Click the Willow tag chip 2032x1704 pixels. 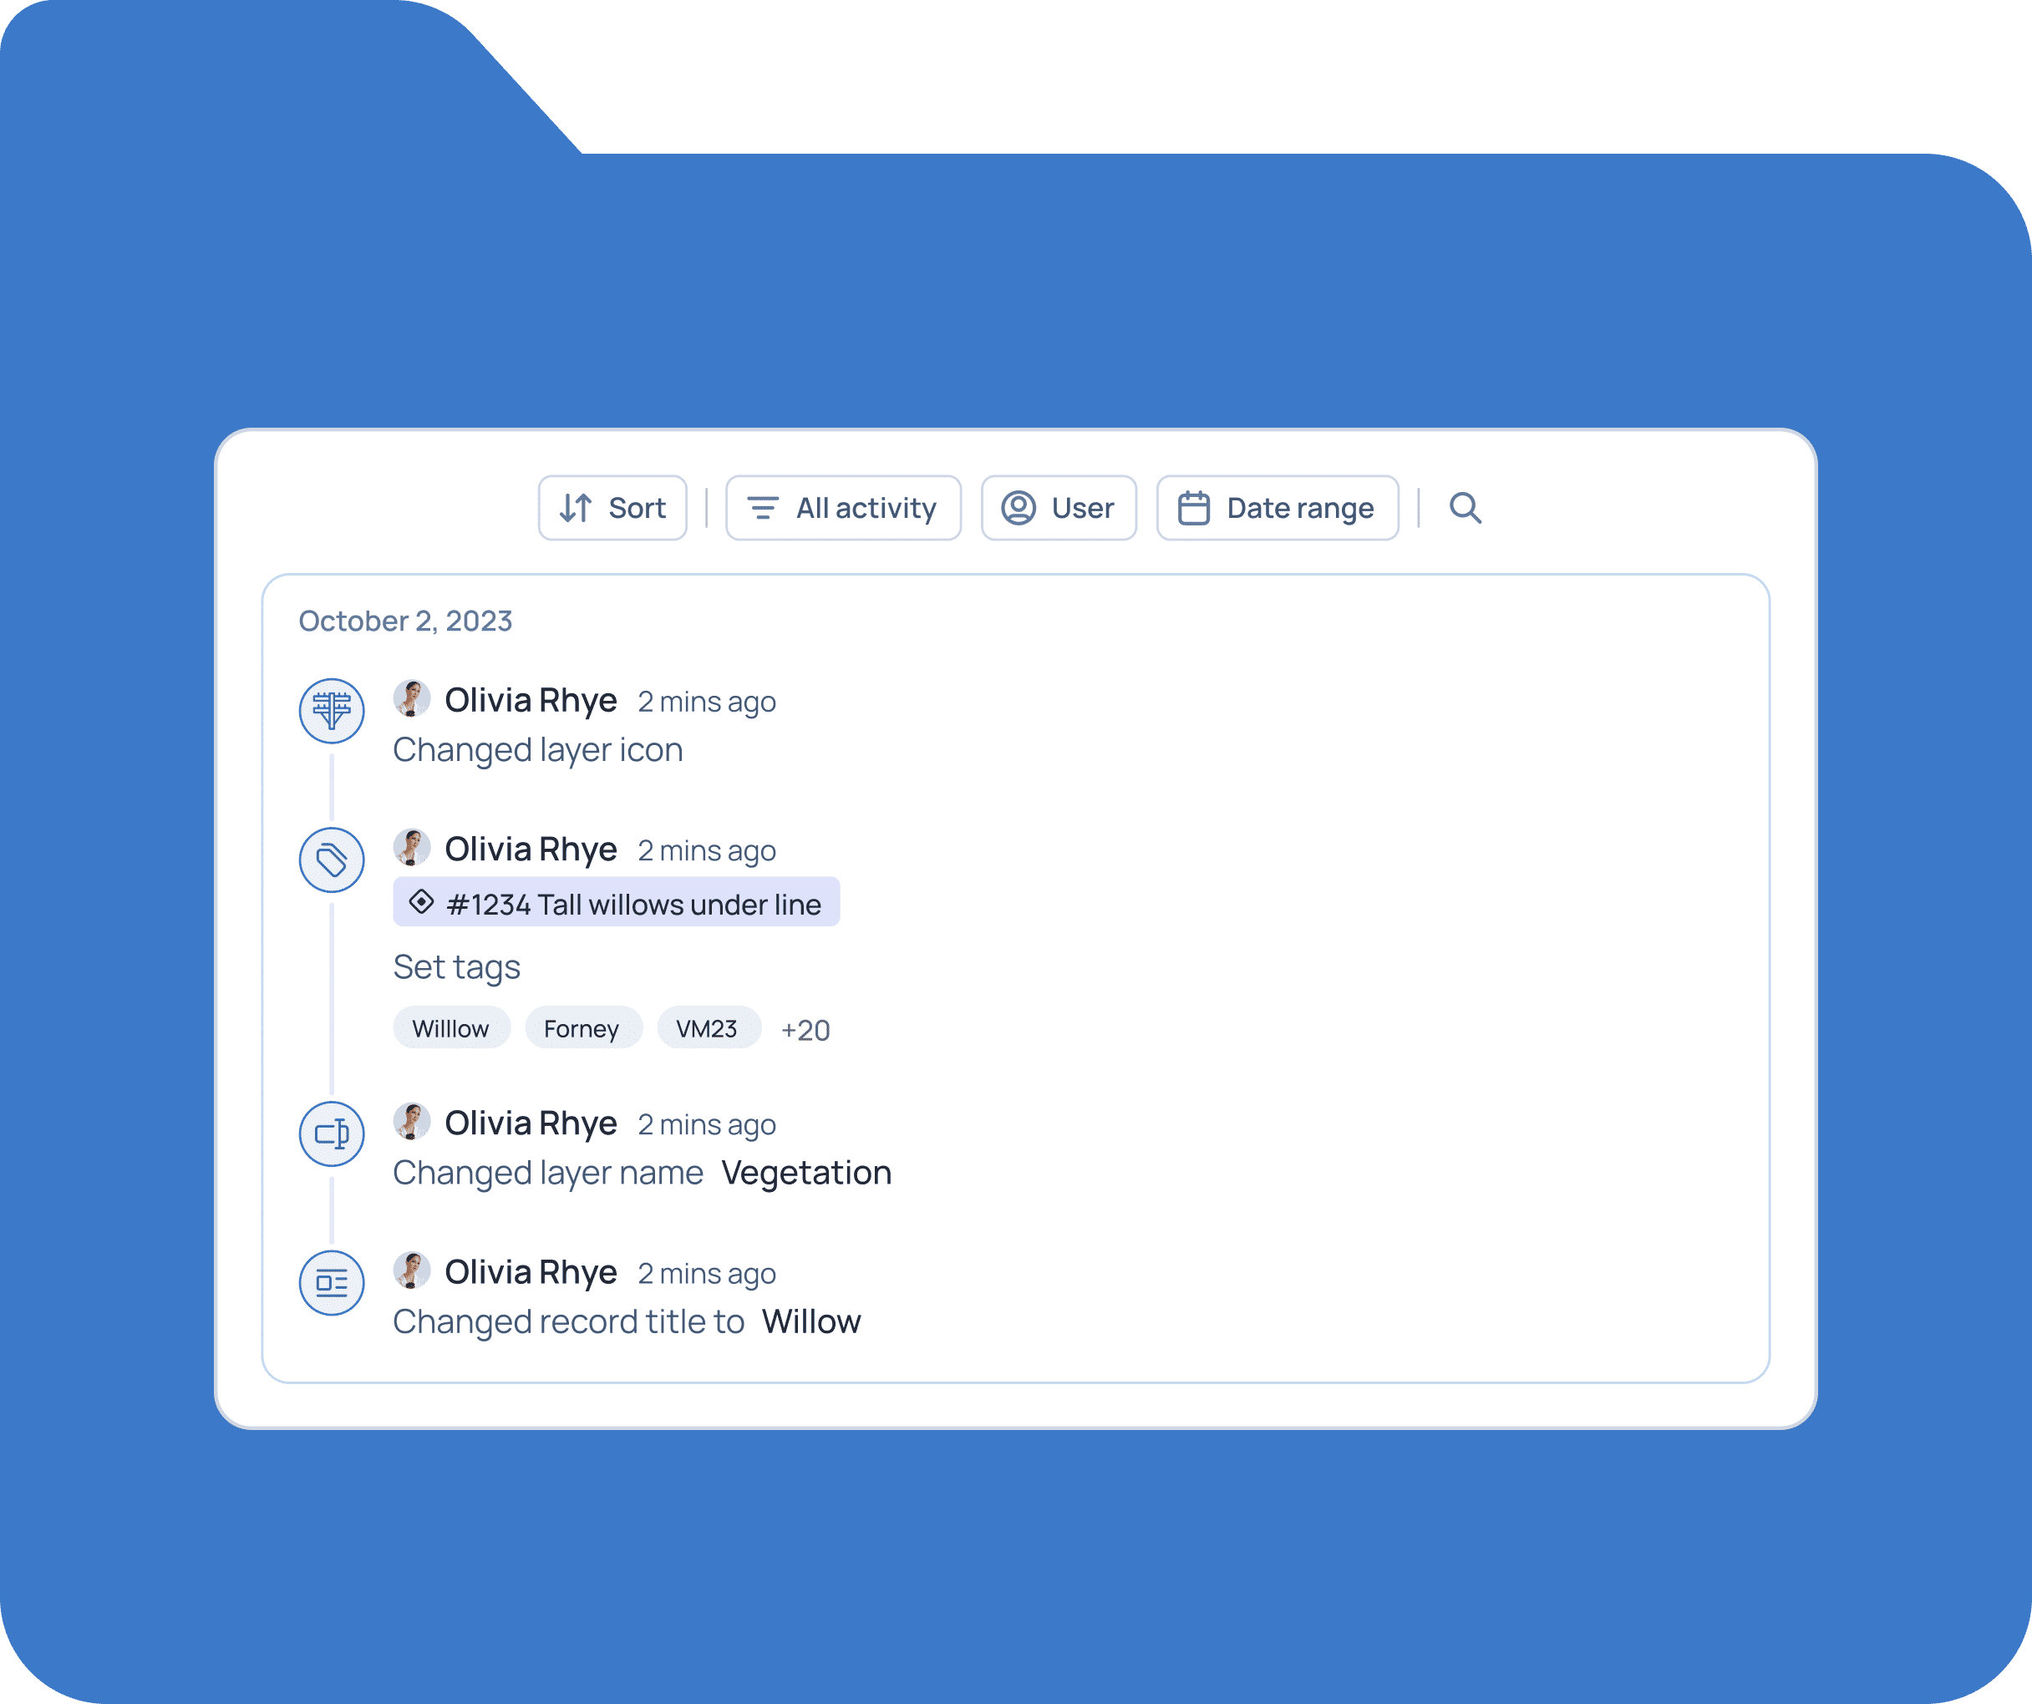(448, 1027)
